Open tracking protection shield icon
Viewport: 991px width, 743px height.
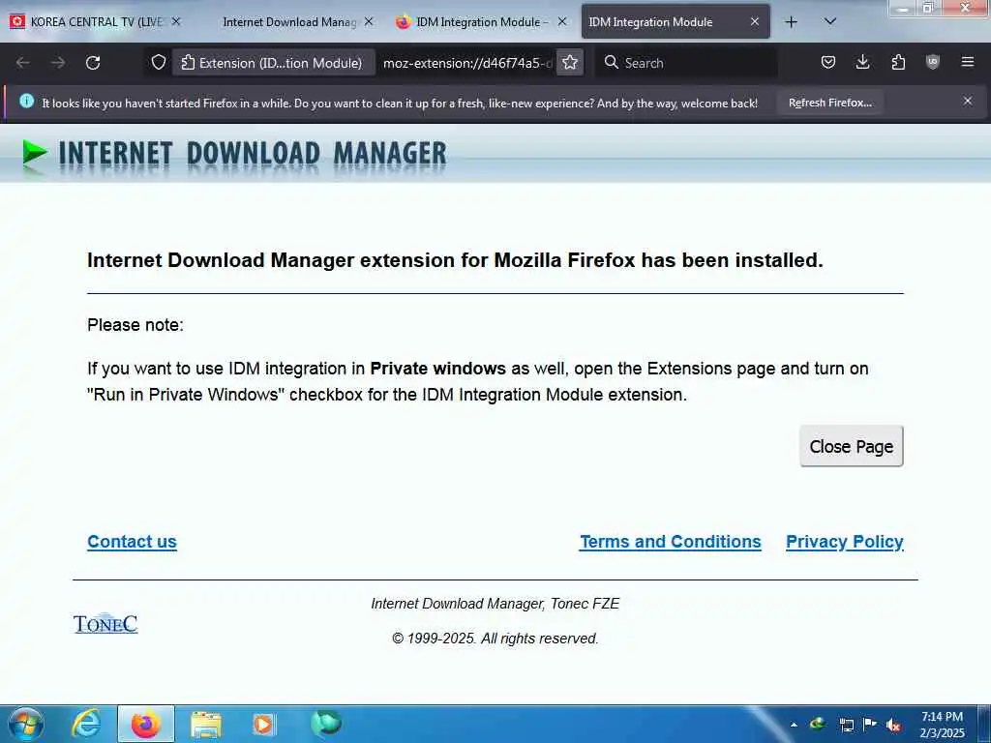(159, 63)
